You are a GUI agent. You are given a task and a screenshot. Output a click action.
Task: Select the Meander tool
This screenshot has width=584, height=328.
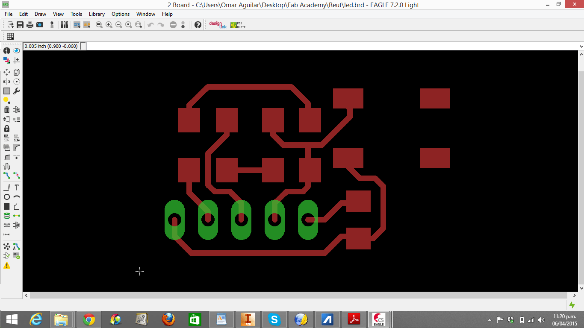[x=7, y=166]
